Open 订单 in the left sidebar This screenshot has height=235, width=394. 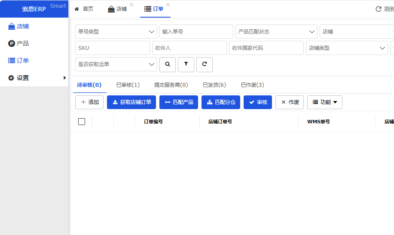point(18,61)
